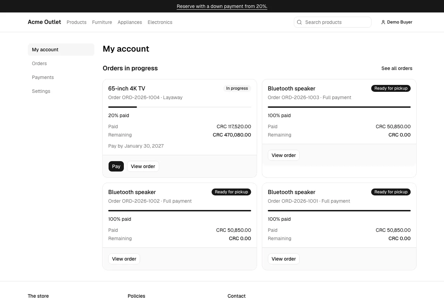Click Pay on the 65-inch 4K TV order

(x=116, y=166)
